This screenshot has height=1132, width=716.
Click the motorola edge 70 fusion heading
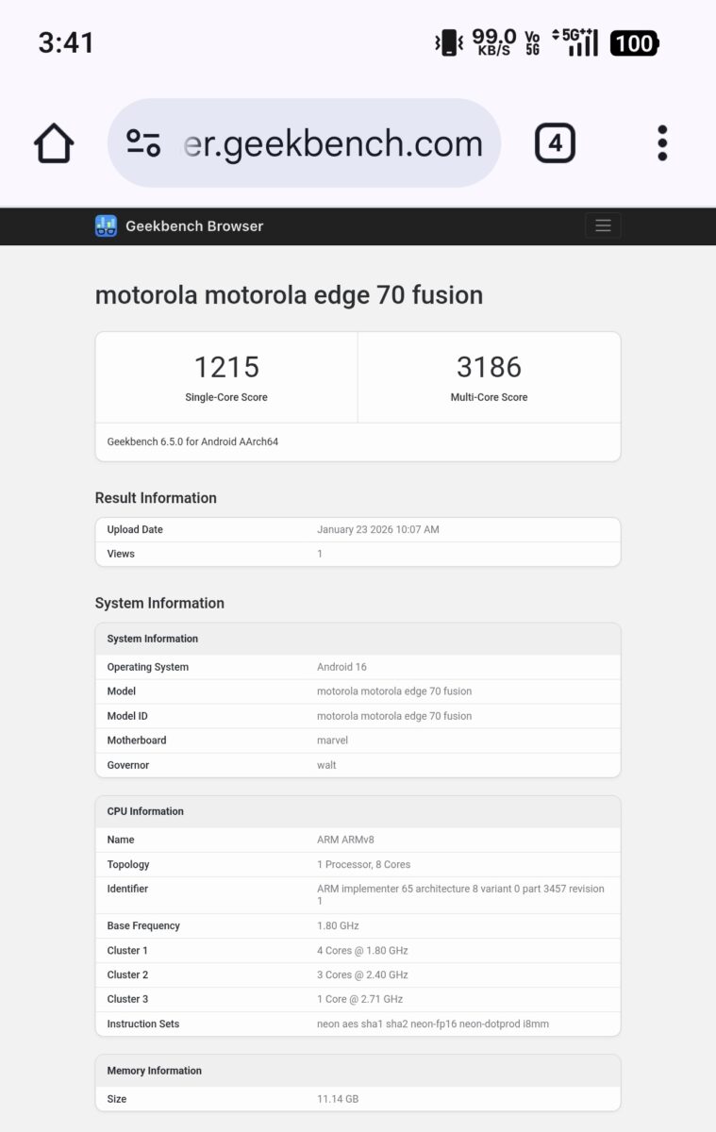pos(289,295)
